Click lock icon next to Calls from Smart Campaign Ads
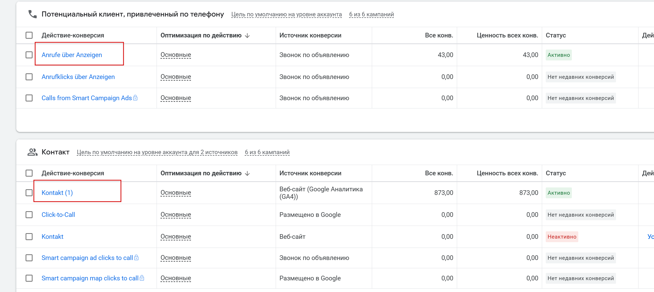 (x=135, y=98)
